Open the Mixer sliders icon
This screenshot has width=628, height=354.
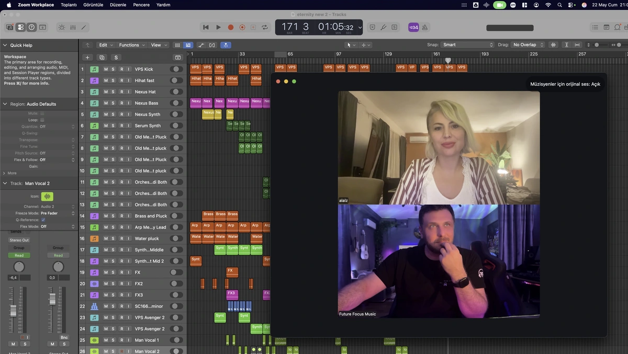(x=73, y=27)
